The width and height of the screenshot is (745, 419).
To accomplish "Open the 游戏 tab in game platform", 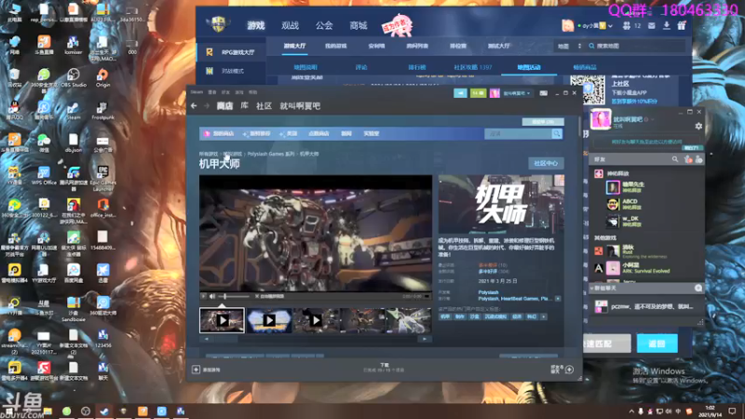I will click(x=255, y=26).
